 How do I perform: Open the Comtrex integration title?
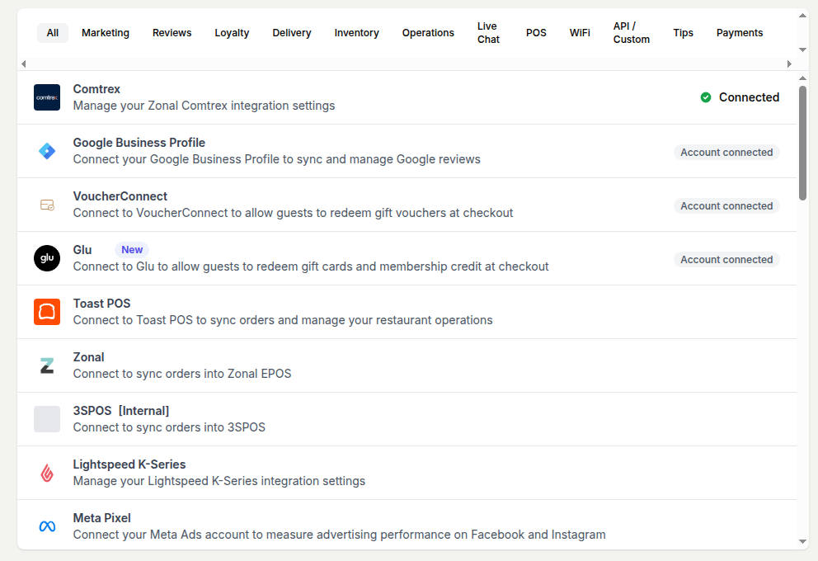tap(96, 89)
